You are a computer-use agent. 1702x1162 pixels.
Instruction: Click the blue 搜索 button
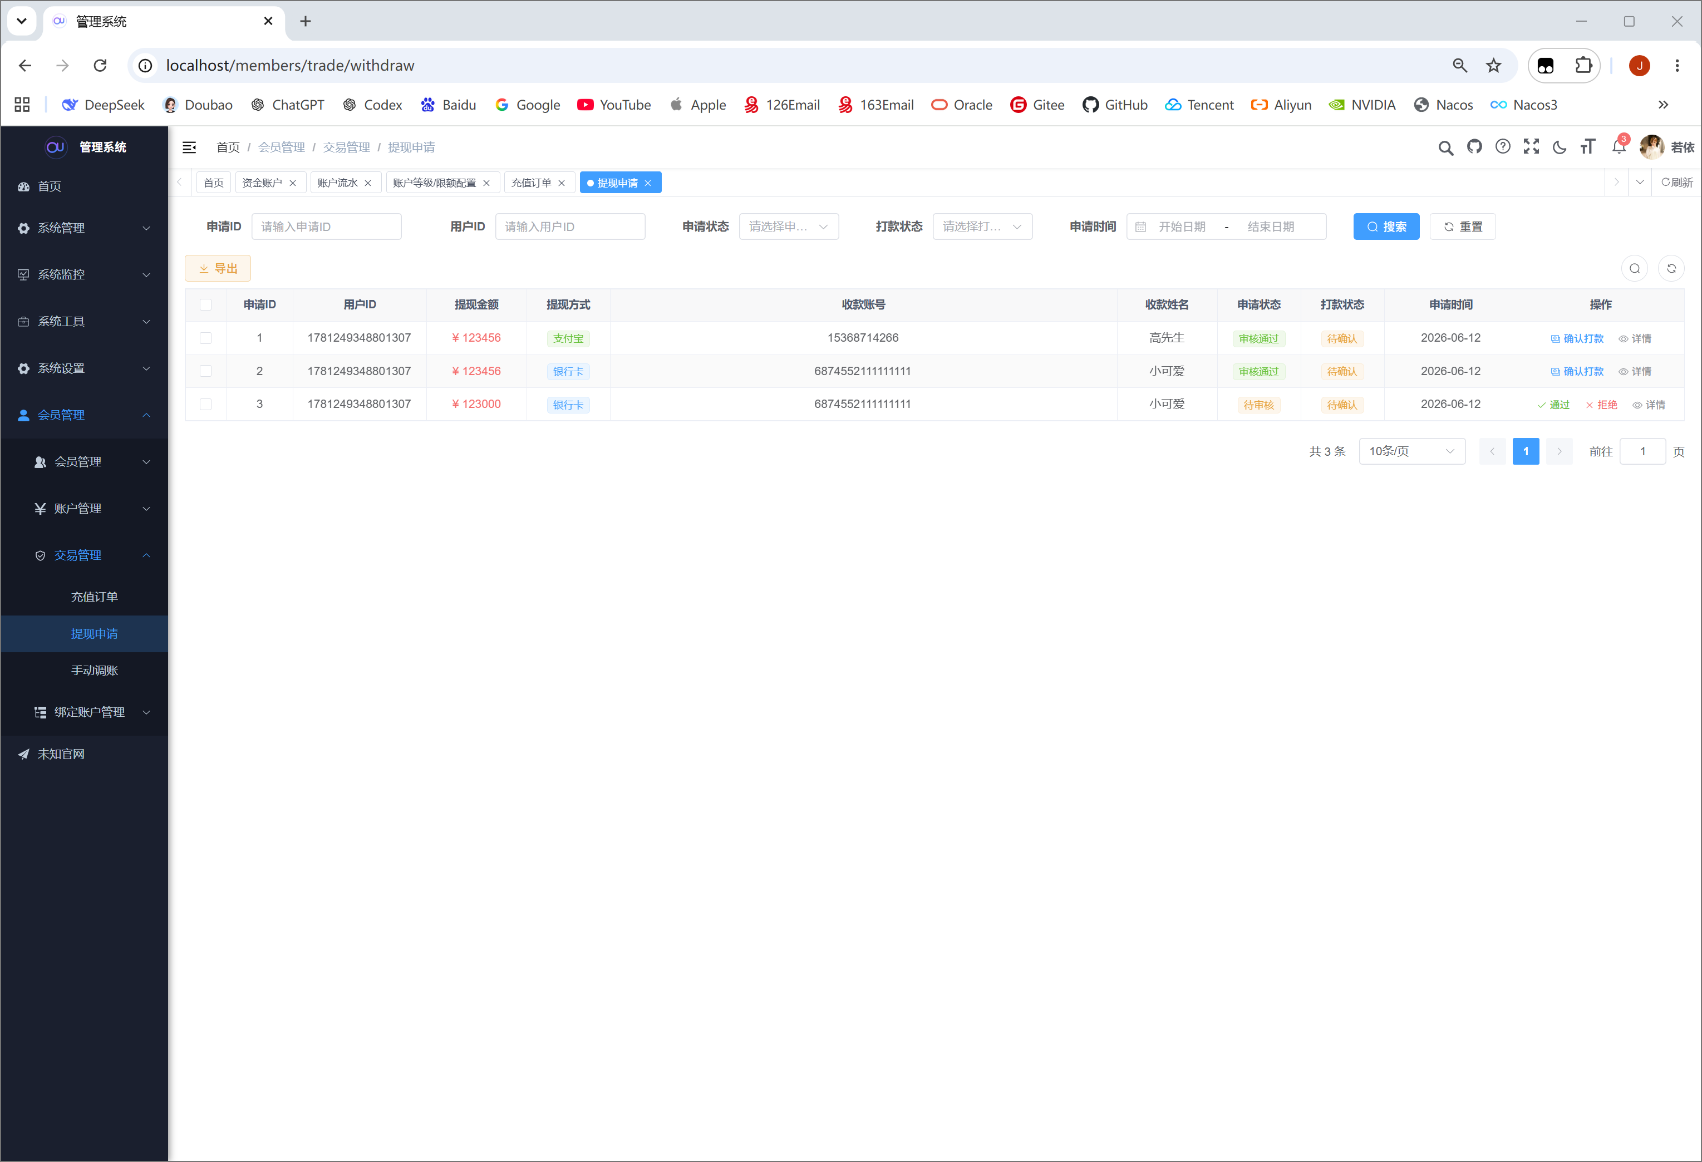pos(1386,227)
